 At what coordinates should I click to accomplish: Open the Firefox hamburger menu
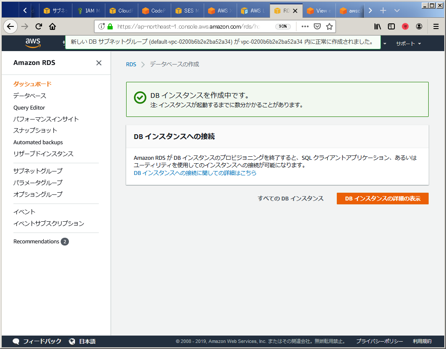tap(436, 26)
